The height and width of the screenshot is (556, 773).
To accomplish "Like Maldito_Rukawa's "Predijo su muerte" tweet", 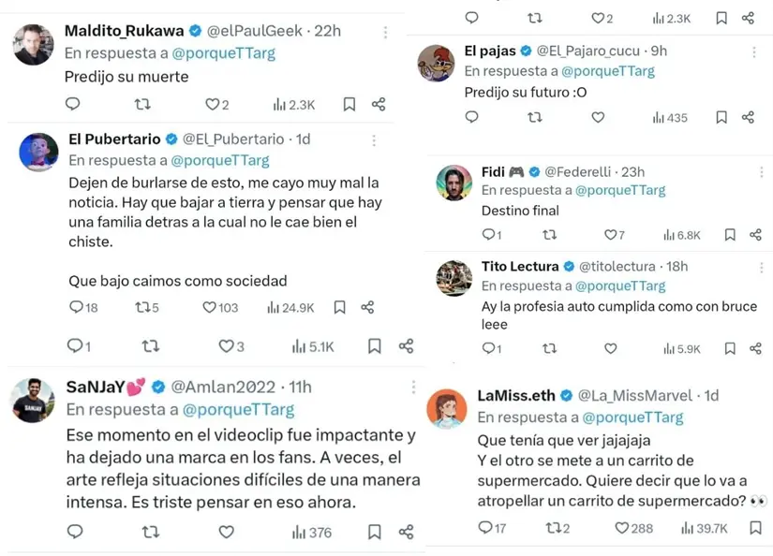I will [x=212, y=105].
